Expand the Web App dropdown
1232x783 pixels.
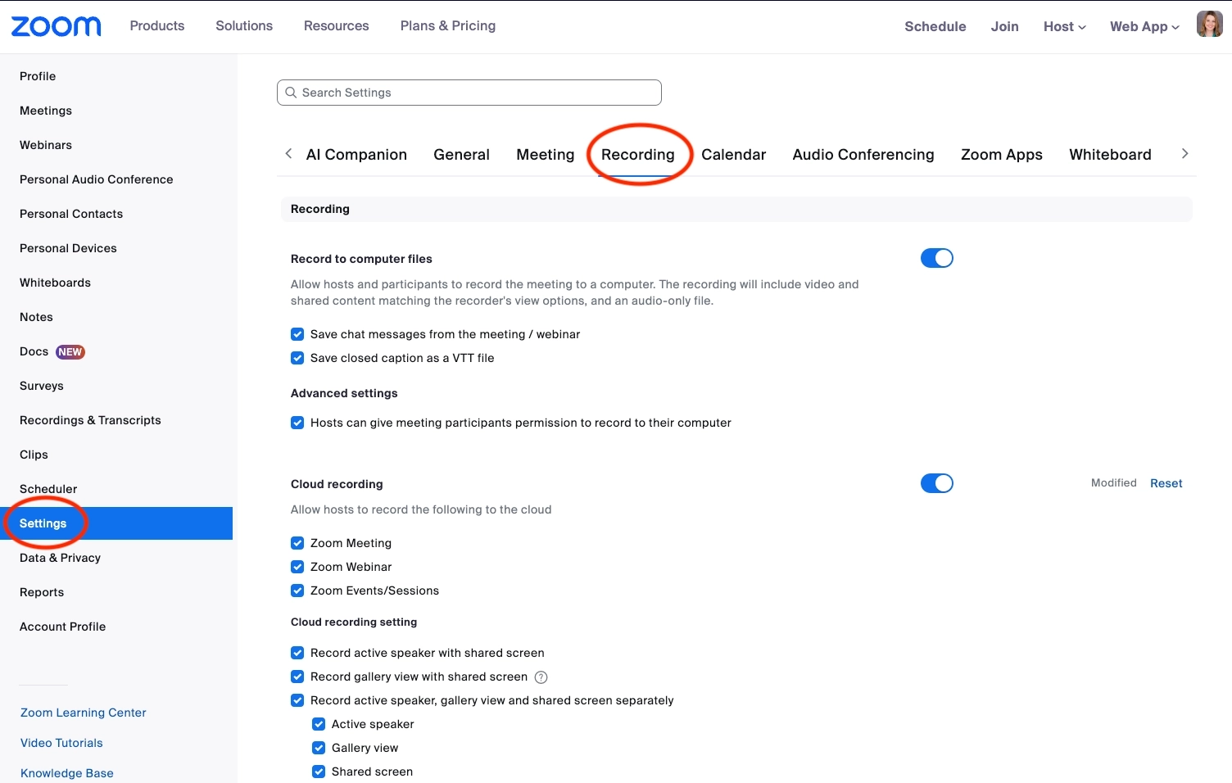pyautogui.click(x=1144, y=26)
